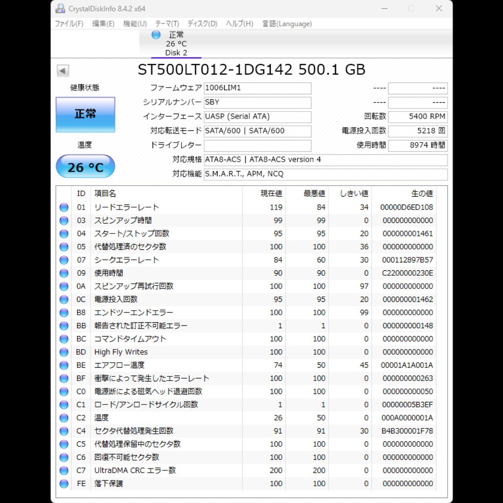Click raw value 000112897B57
This screenshot has width=503, height=503.
[407, 260]
